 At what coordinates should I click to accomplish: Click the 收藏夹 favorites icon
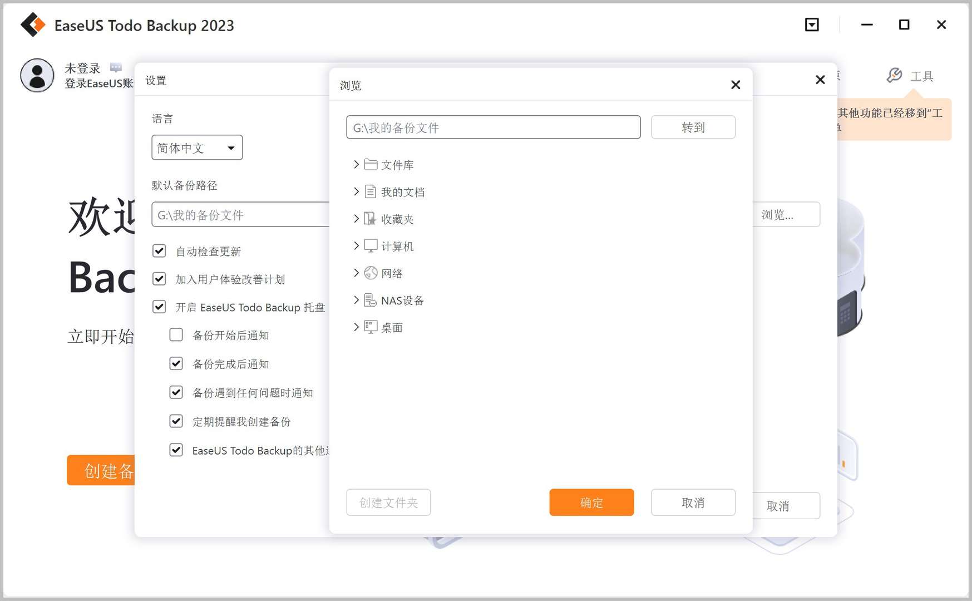click(370, 219)
